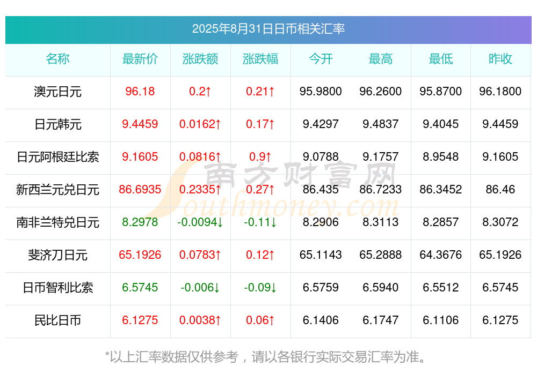
Task: Click change percent -0.11↓
Action: point(260,222)
